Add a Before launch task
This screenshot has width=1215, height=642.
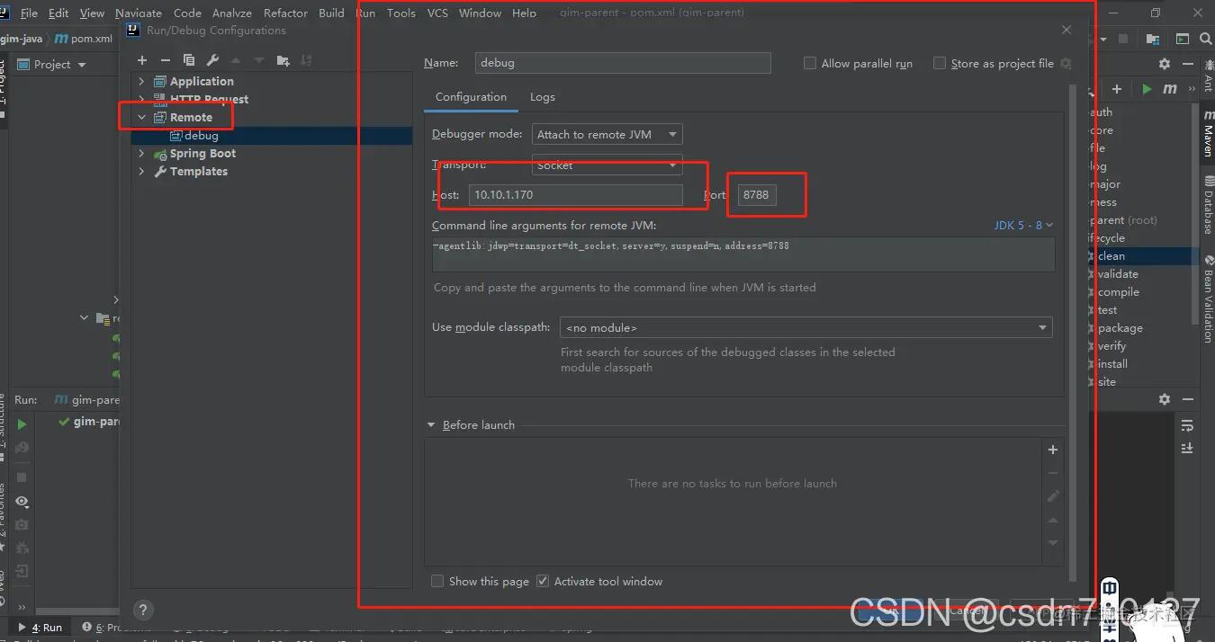1053,450
